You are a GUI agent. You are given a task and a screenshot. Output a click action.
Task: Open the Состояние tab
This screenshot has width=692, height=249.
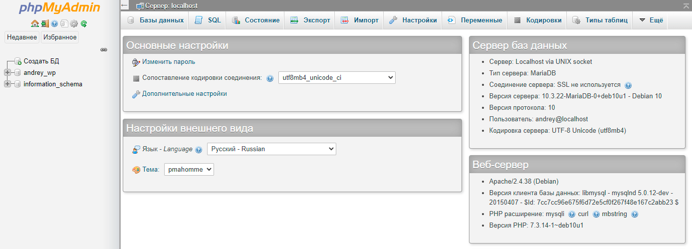click(255, 20)
